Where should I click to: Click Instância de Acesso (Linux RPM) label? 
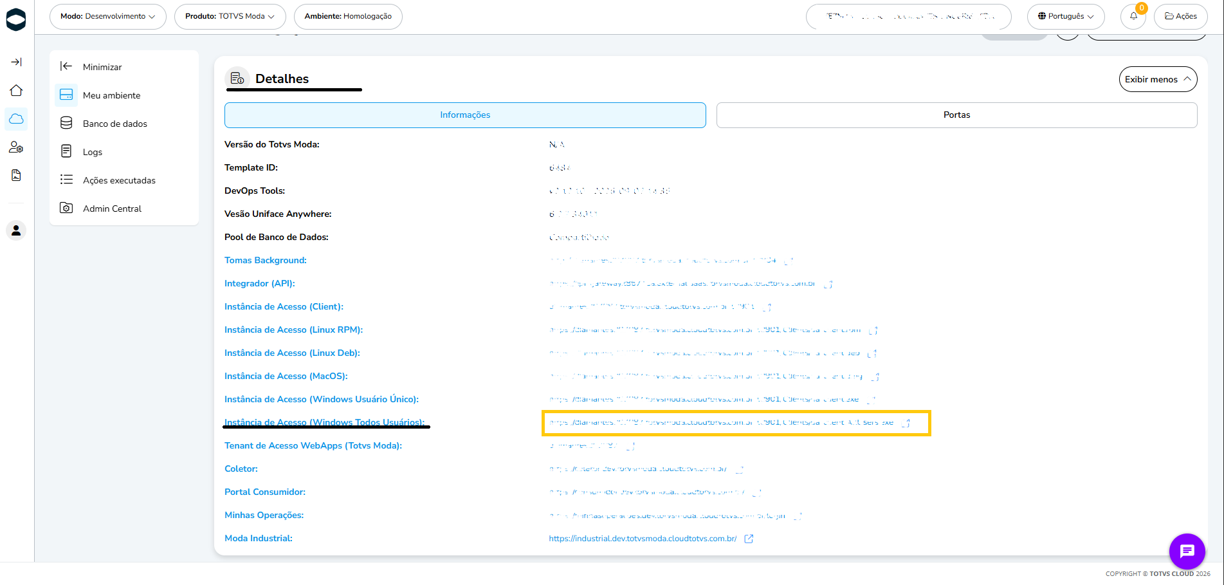coord(294,330)
